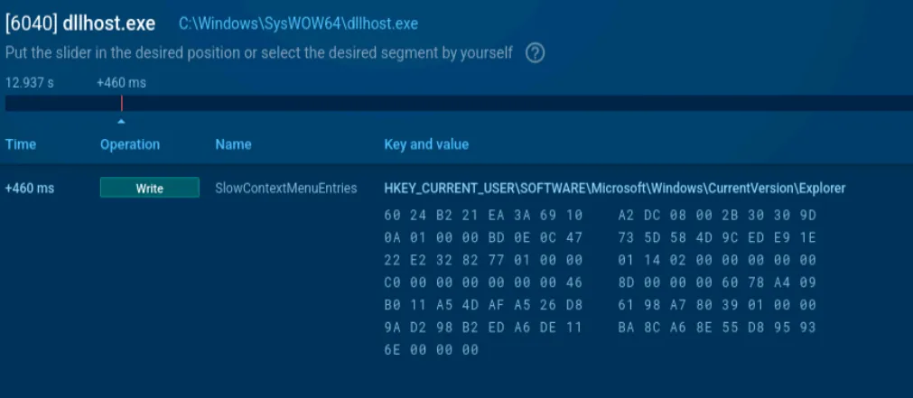Click the hex row beginning C0 00 00 00
Image resolution: width=913 pixels, height=398 pixels.
601,282
